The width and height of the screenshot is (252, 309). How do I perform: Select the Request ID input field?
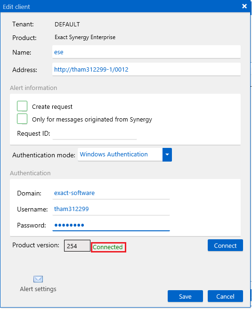(95, 134)
